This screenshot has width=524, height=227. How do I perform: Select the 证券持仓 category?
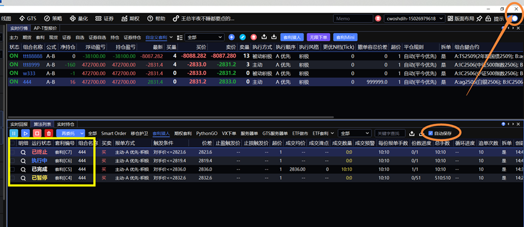coord(132,38)
